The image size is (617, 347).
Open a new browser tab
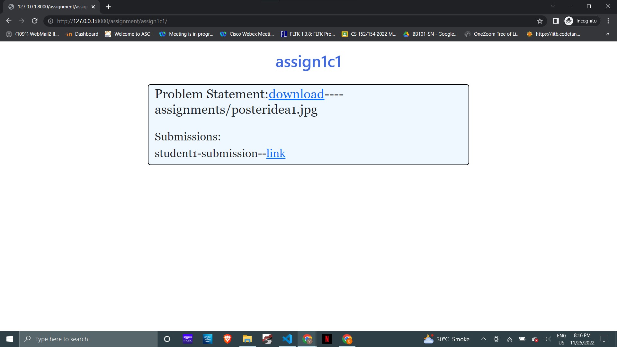point(108,6)
